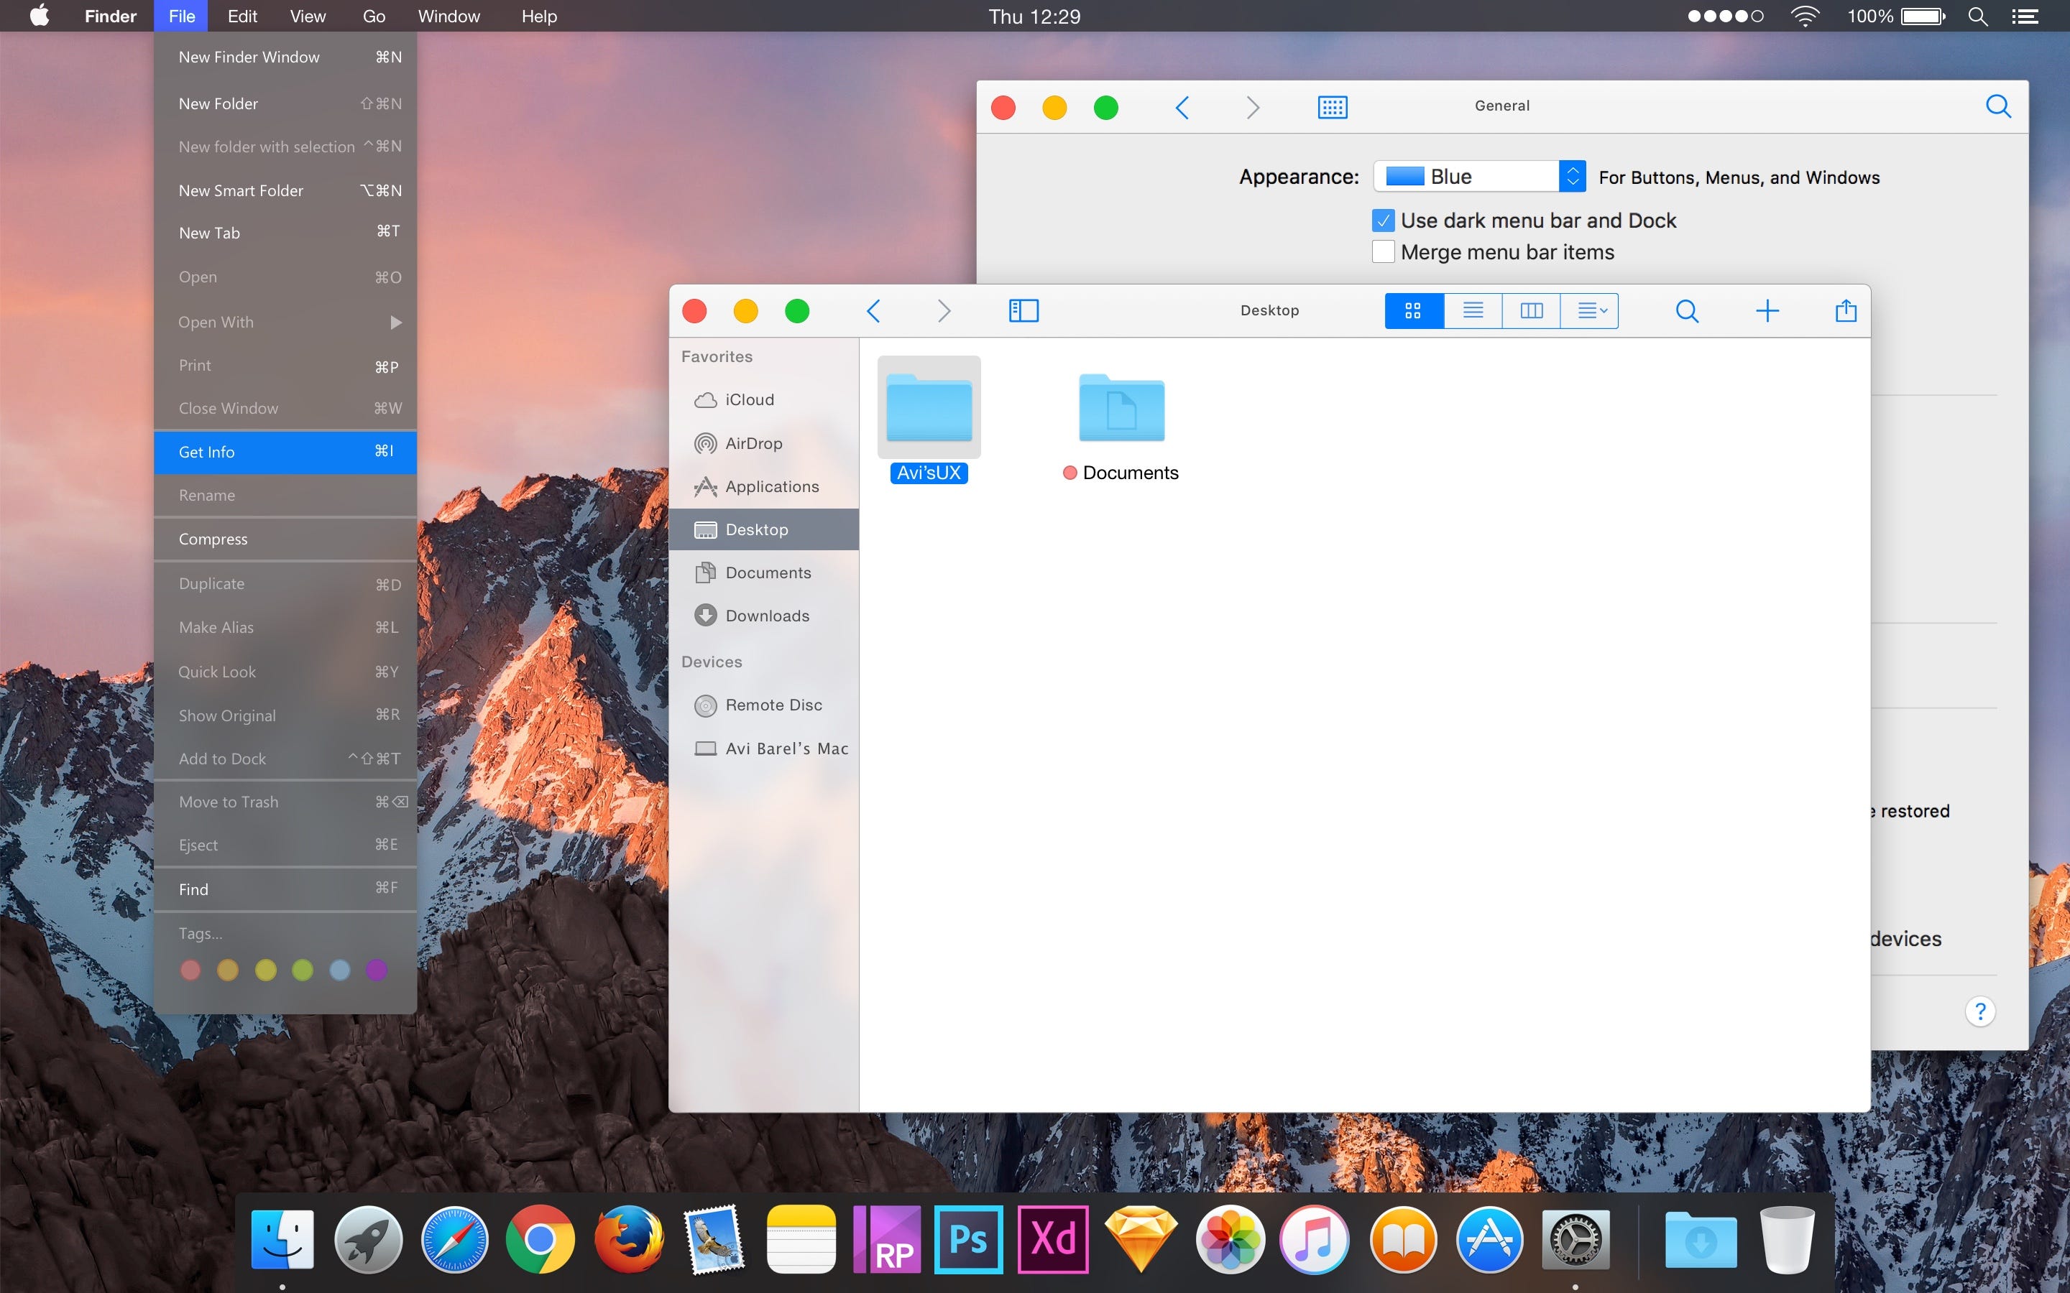Navigate back using the Finder back arrow
Viewport: 2070px width, 1293px height.
[x=873, y=310]
